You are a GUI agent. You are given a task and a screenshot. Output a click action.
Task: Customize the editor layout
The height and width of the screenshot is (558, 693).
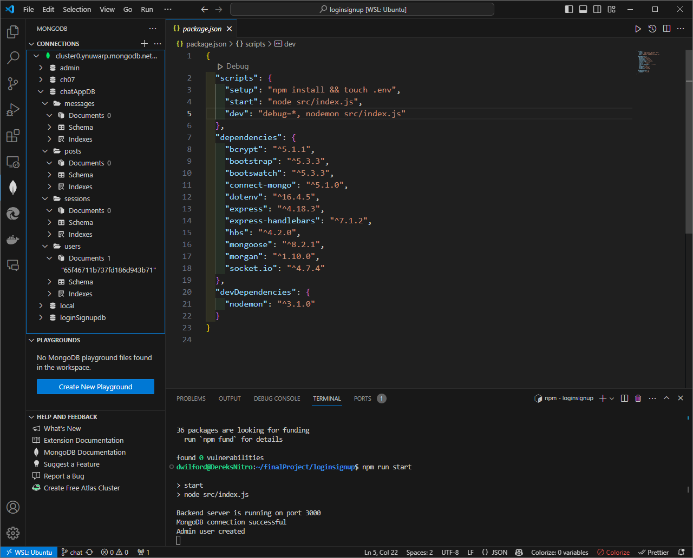coord(611,9)
